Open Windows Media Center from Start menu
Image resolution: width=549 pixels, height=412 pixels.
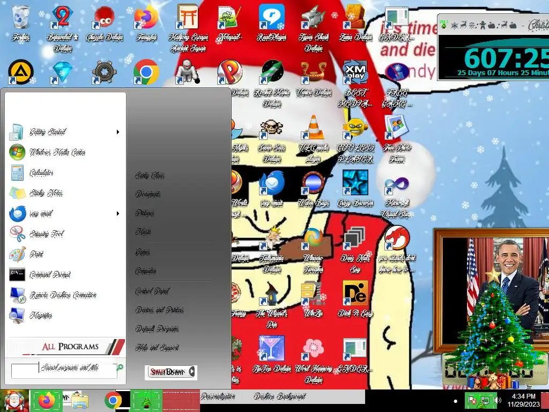click(65, 152)
